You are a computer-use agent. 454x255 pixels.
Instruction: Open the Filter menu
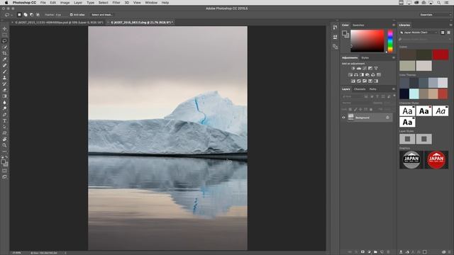(x=116, y=3)
